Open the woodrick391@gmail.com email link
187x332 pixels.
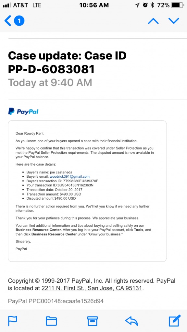coord(69,176)
